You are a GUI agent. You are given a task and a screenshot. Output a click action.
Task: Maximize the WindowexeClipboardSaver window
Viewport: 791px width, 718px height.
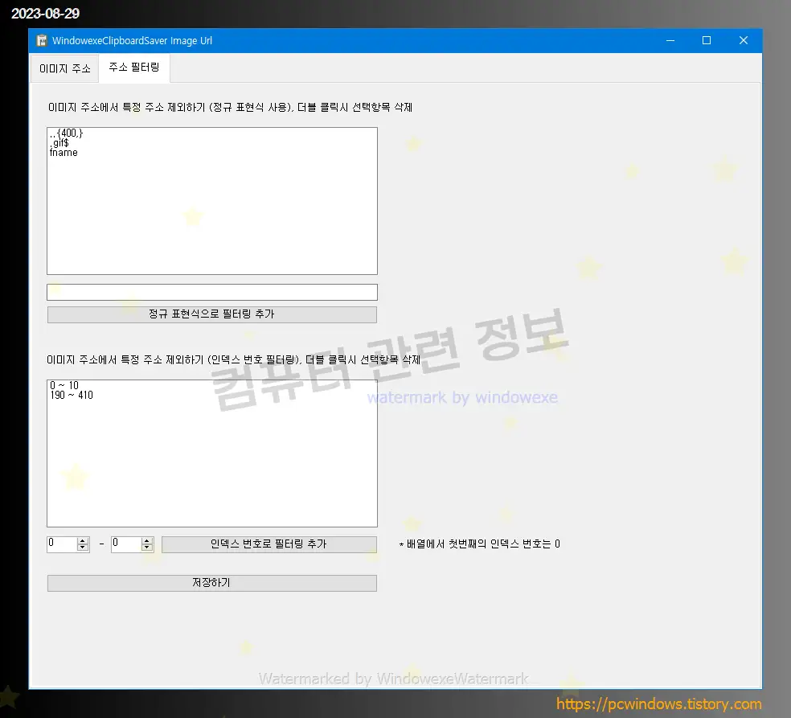[707, 40]
